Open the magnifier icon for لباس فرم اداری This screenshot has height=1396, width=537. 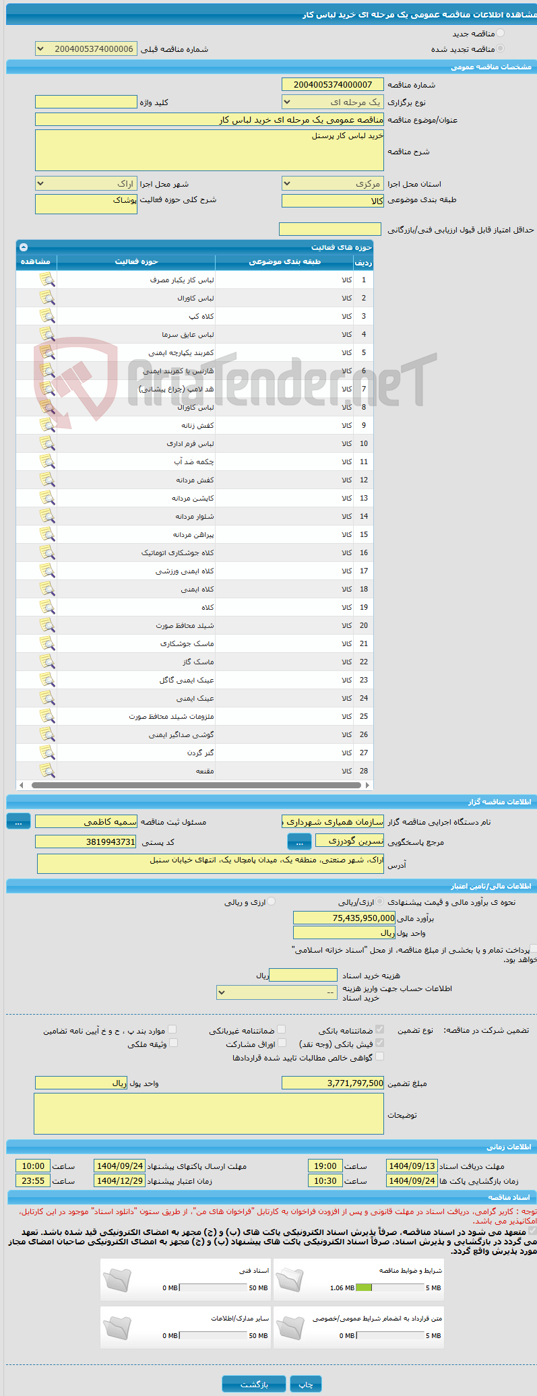tap(47, 443)
